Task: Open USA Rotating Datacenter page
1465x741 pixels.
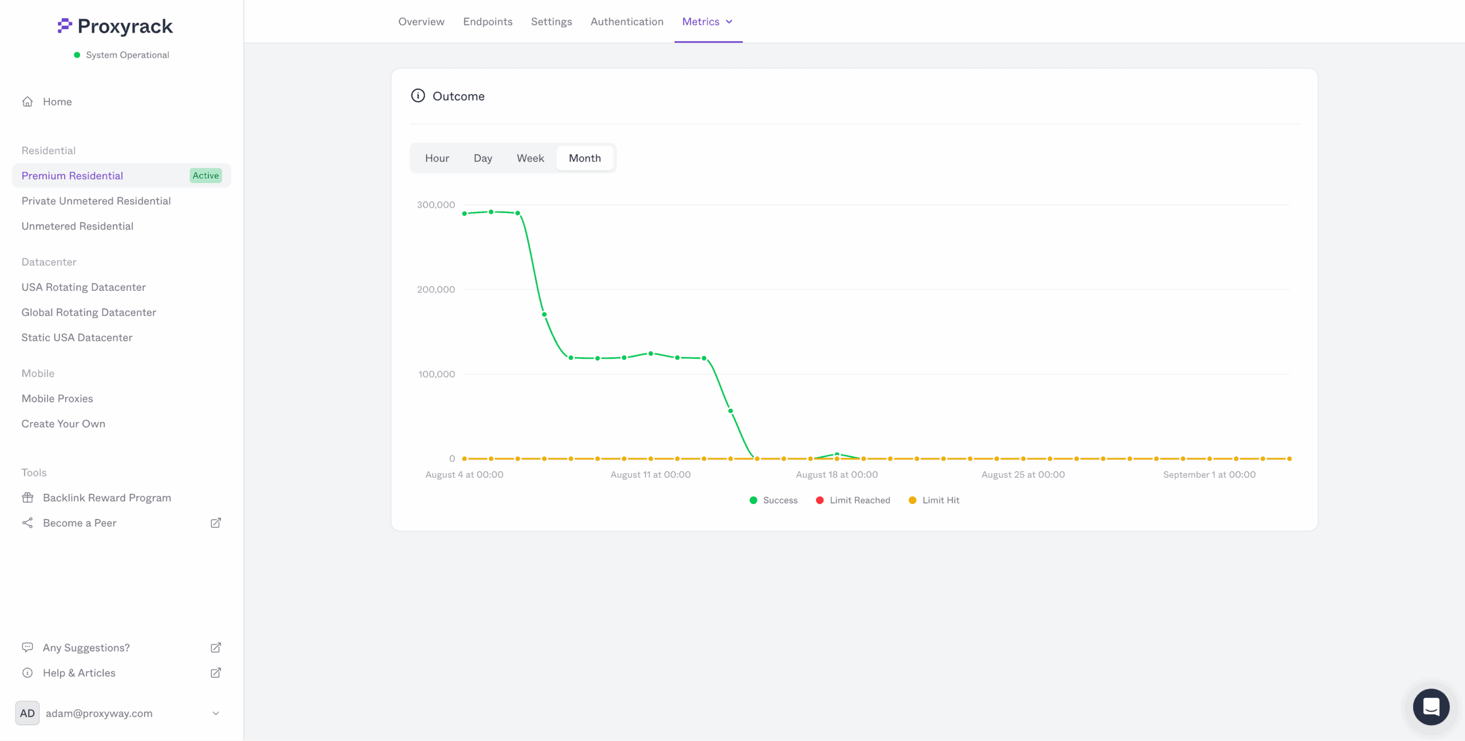Action: [84, 287]
